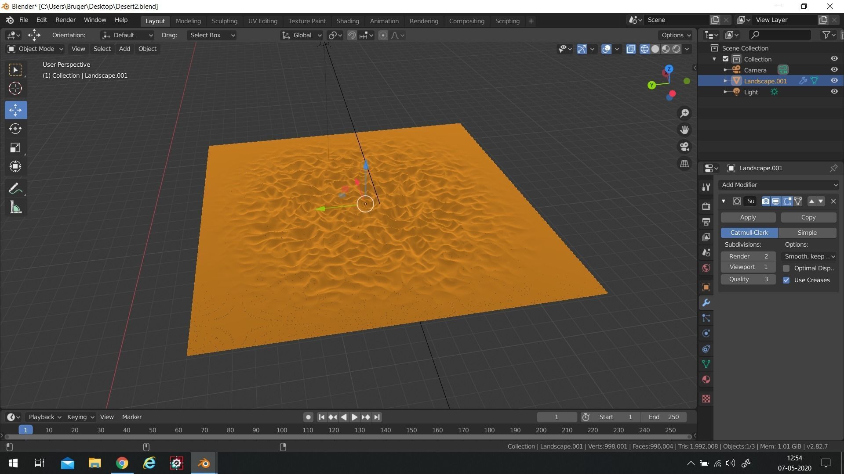
Task: Select the Annotate tool
Action: (15, 189)
